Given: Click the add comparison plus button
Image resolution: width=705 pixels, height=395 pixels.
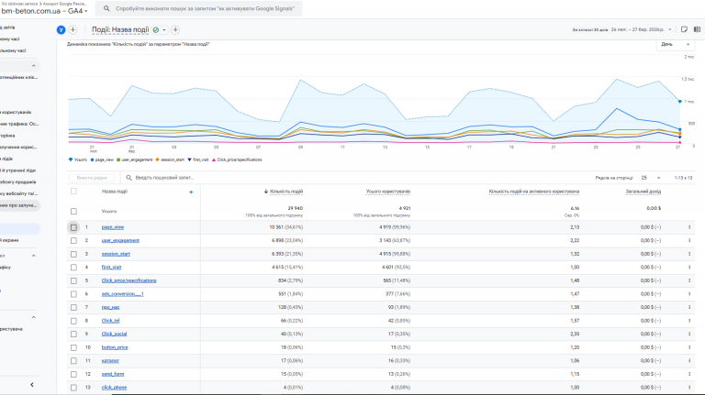Looking at the screenshot, I should 73,29.
